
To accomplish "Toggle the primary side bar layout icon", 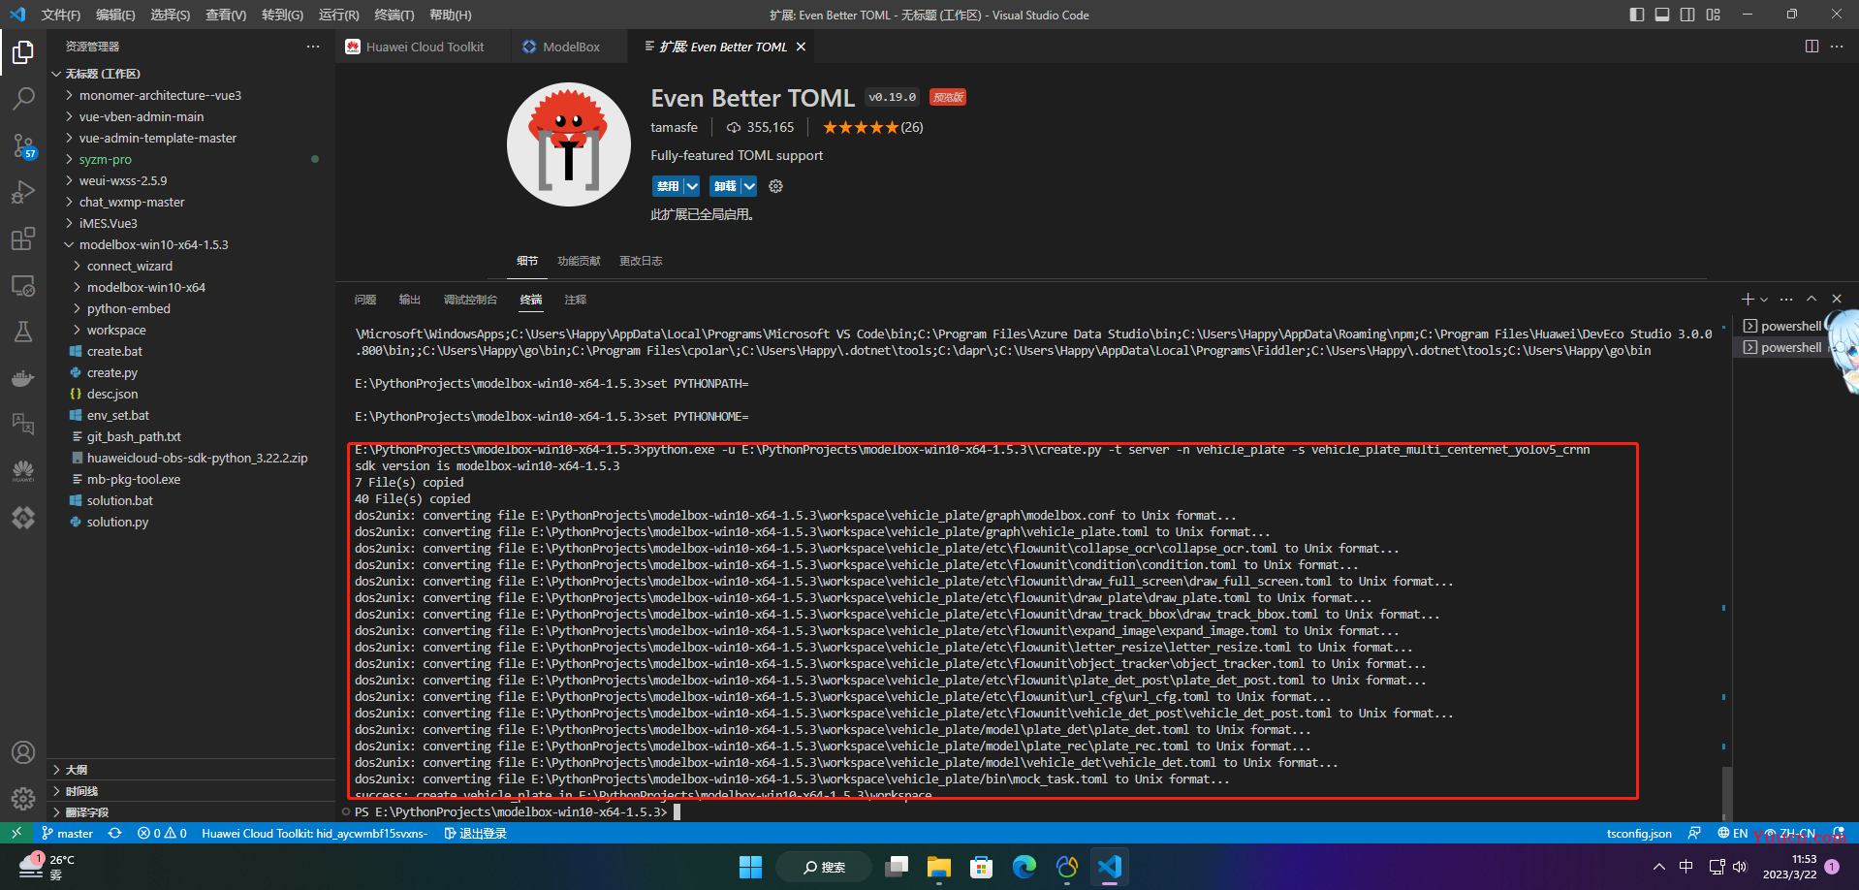I will (x=1637, y=15).
